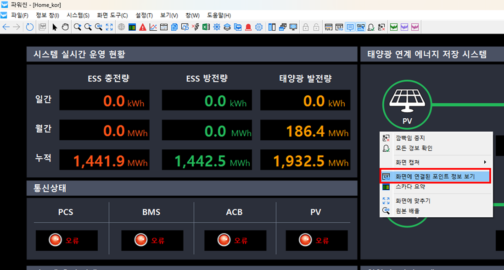This screenshot has height=270, width=504.
Task: Open the 파일(F) menu
Action: (19, 15)
